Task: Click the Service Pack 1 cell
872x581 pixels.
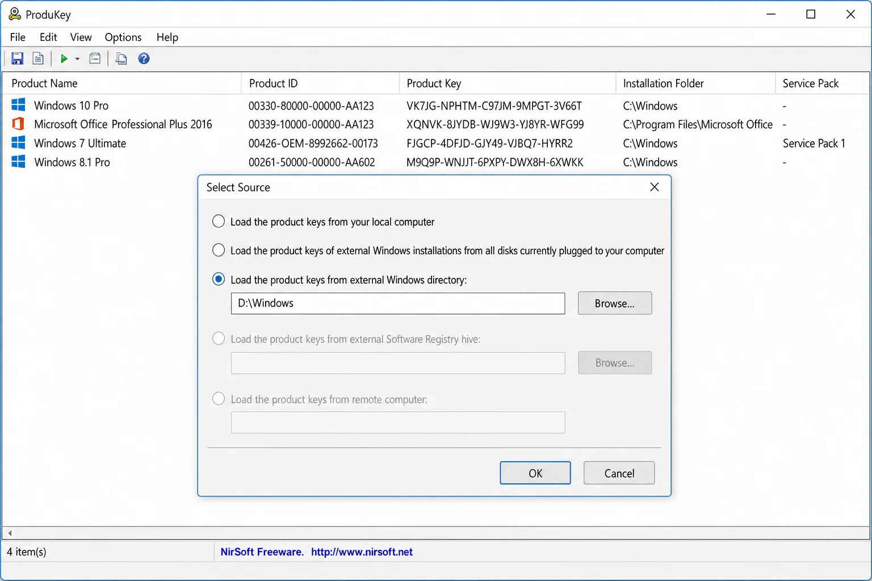Action: pos(814,144)
